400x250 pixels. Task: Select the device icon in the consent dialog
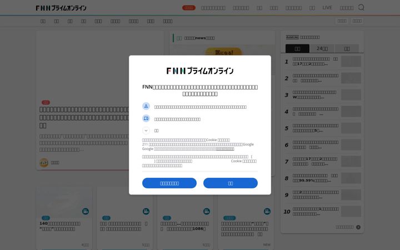146,118
